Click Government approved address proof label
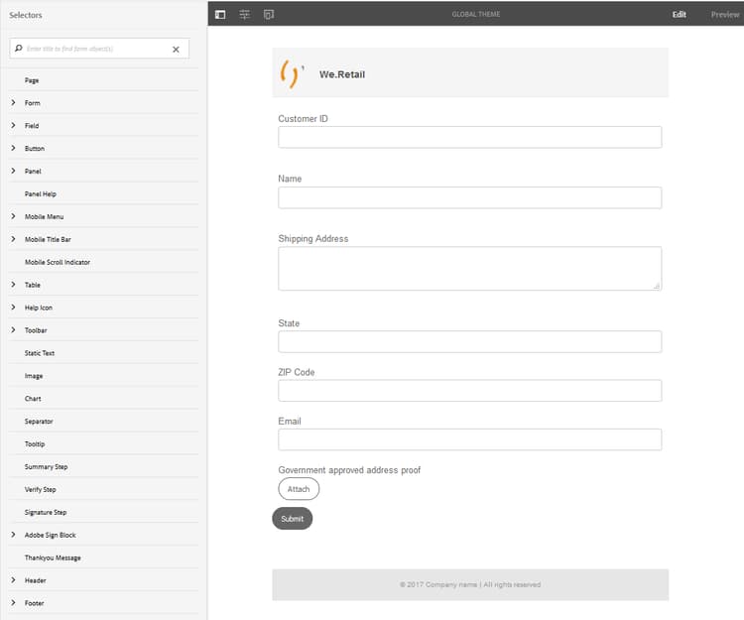744x620 pixels. [x=349, y=470]
